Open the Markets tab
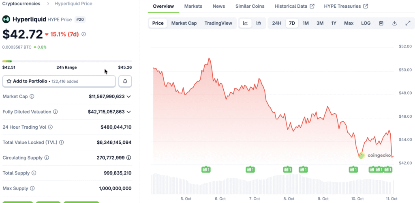415x203 pixels. (x=193, y=6)
